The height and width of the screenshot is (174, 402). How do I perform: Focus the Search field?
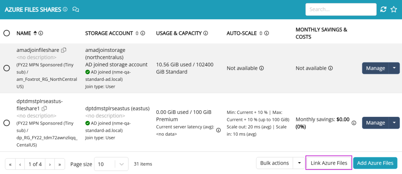(x=341, y=9)
